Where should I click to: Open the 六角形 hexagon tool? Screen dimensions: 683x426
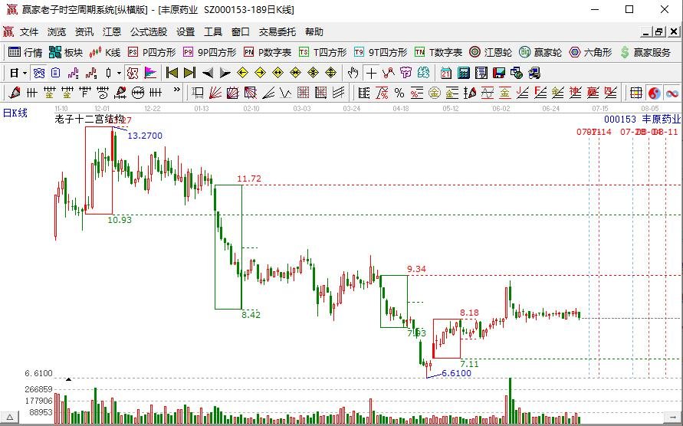(x=591, y=52)
